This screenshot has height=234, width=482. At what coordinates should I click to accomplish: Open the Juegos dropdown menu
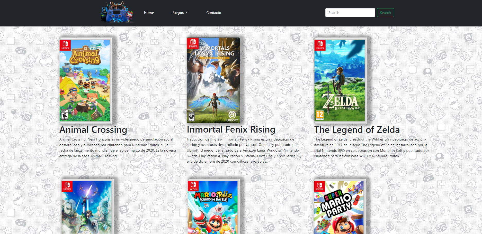click(x=180, y=13)
